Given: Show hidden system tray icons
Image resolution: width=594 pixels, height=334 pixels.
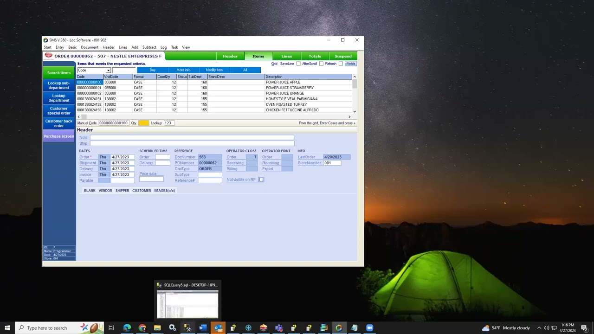Looking at the screenshot, I should tap(539, 328).
